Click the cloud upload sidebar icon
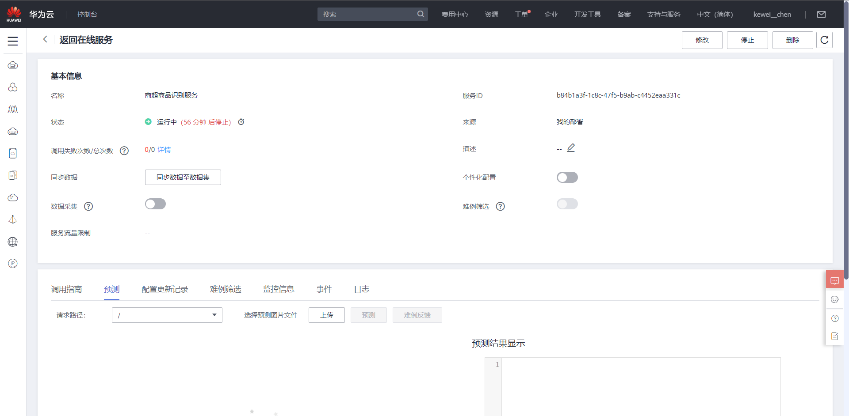Viewport: 849px width, 416px height. pos(13,197)
